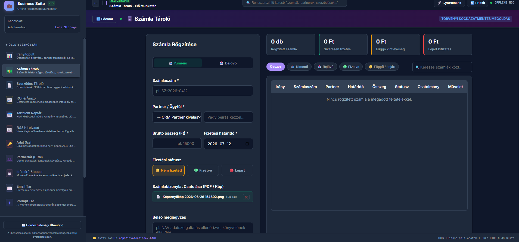Click the ROI & Árazó chart icon

click(x=10, y=100)
